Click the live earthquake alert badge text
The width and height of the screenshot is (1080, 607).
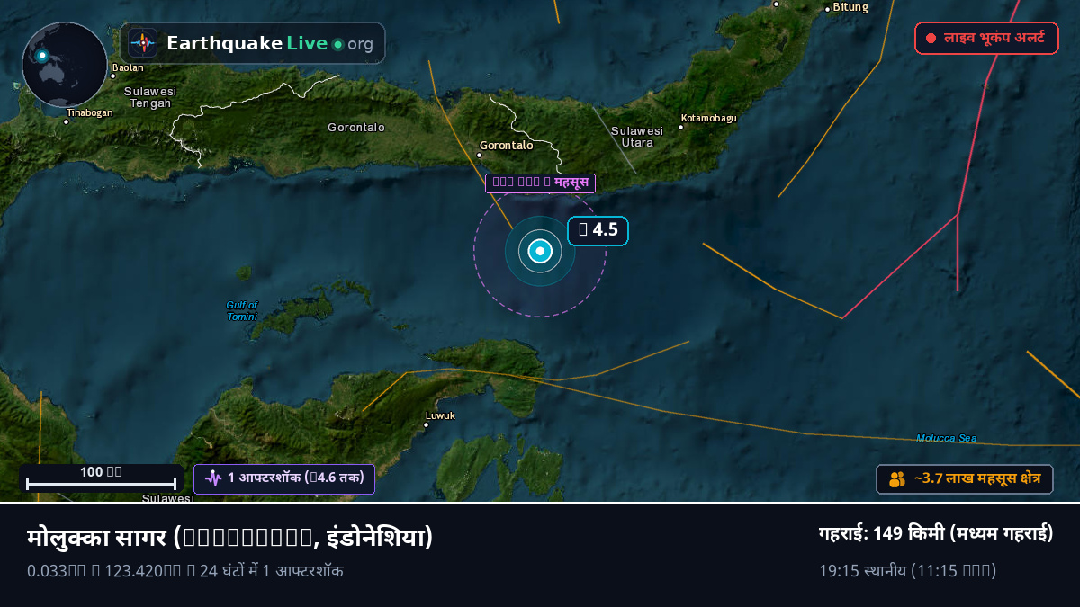994,39
